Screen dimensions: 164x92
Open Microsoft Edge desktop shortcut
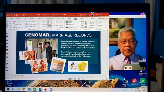9,83
